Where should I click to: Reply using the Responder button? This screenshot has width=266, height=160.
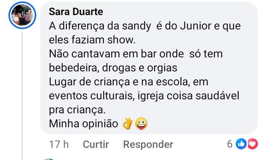tap(148, 145)
